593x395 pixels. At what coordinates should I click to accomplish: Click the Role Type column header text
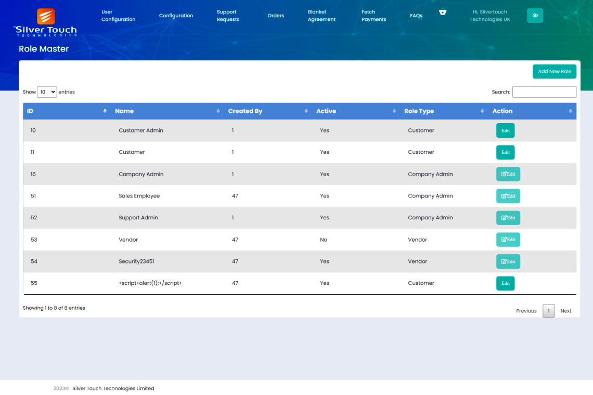point(419,111)
